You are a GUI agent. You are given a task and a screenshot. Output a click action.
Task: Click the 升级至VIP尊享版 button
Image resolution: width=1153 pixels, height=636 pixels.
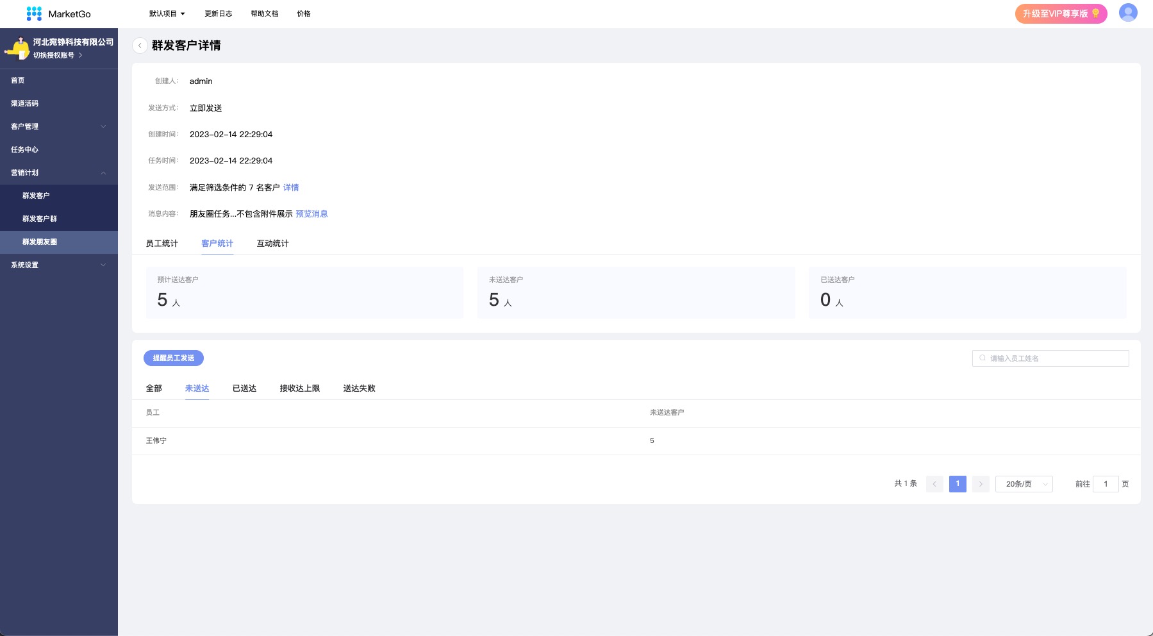(1060, 13)
